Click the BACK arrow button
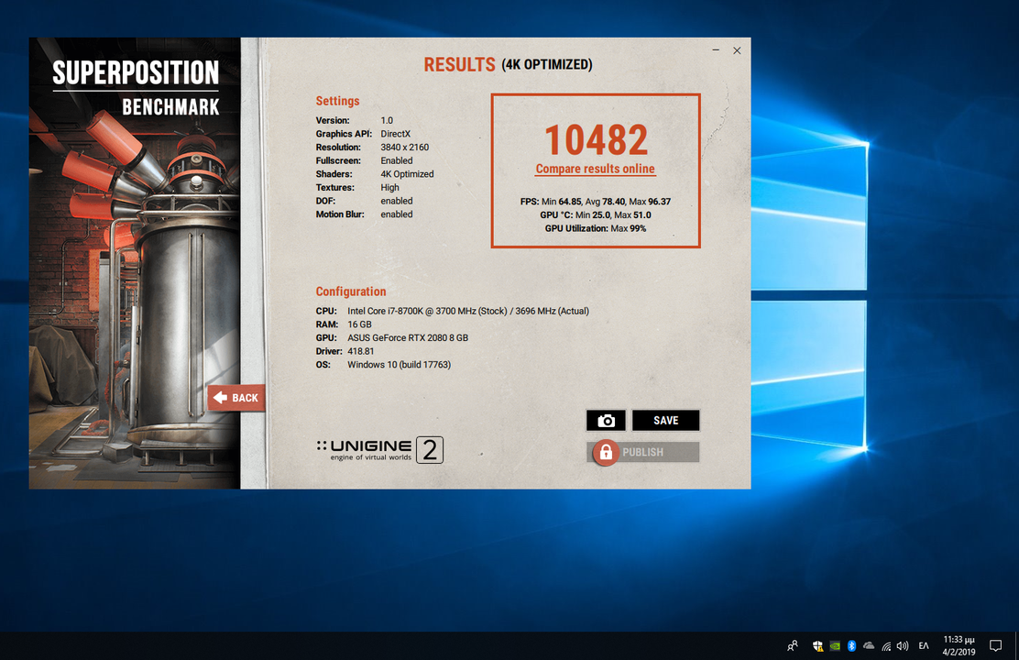This screenshot has width=1019, height=660. (x=236, y=397)
